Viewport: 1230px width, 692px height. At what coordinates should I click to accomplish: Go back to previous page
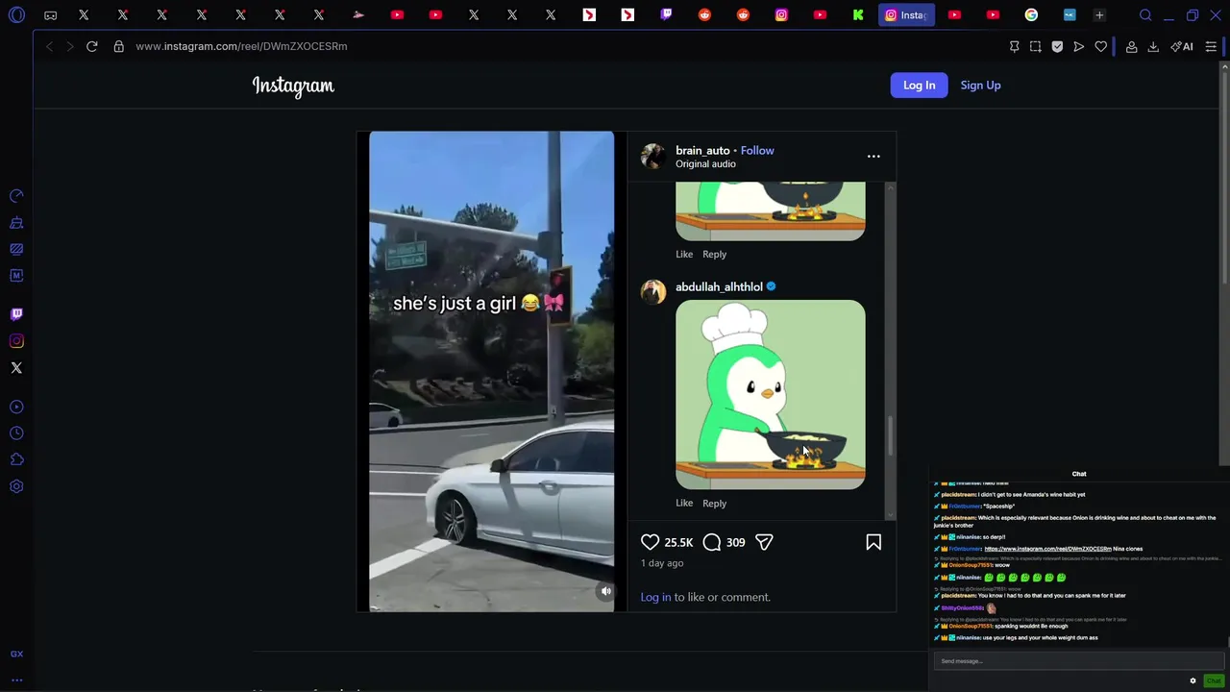click(x=49, y=46)
